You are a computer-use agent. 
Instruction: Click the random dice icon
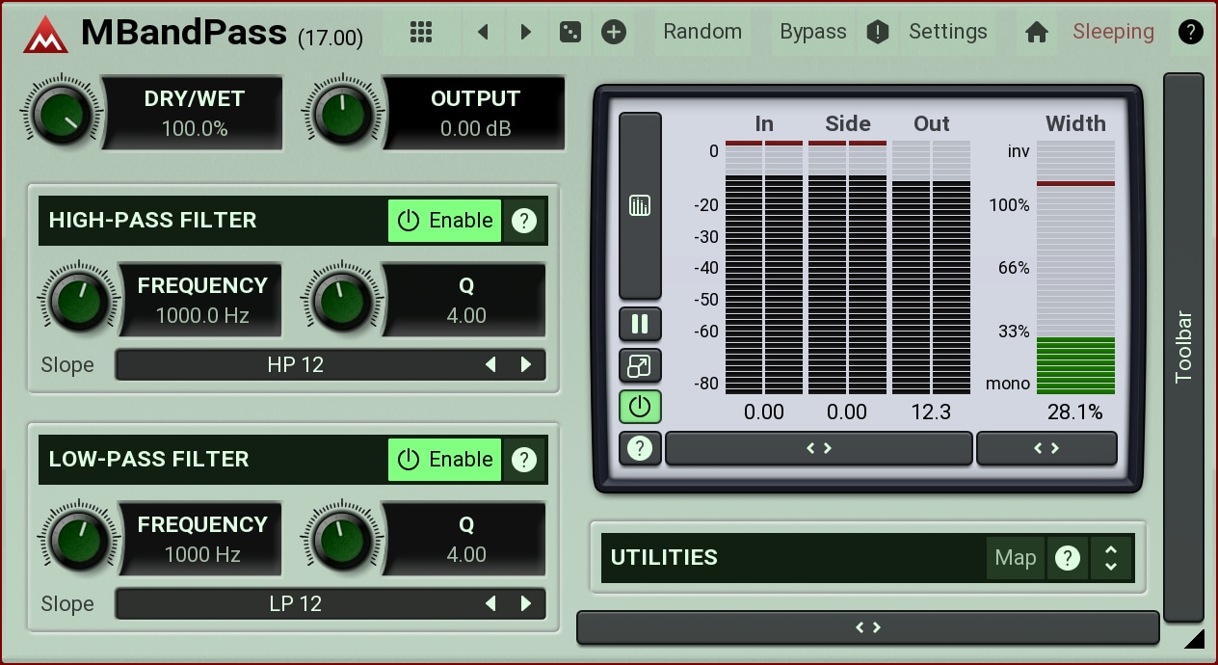click(x=569, y=32)
